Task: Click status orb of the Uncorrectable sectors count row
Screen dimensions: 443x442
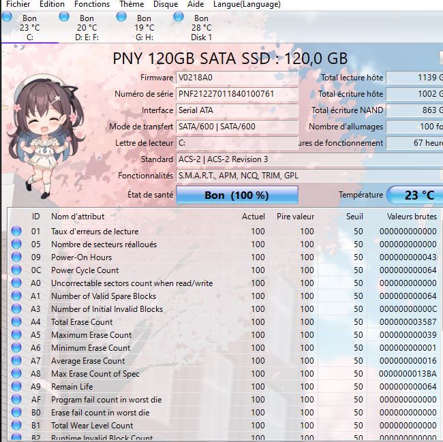Action: tap(16, 283)
